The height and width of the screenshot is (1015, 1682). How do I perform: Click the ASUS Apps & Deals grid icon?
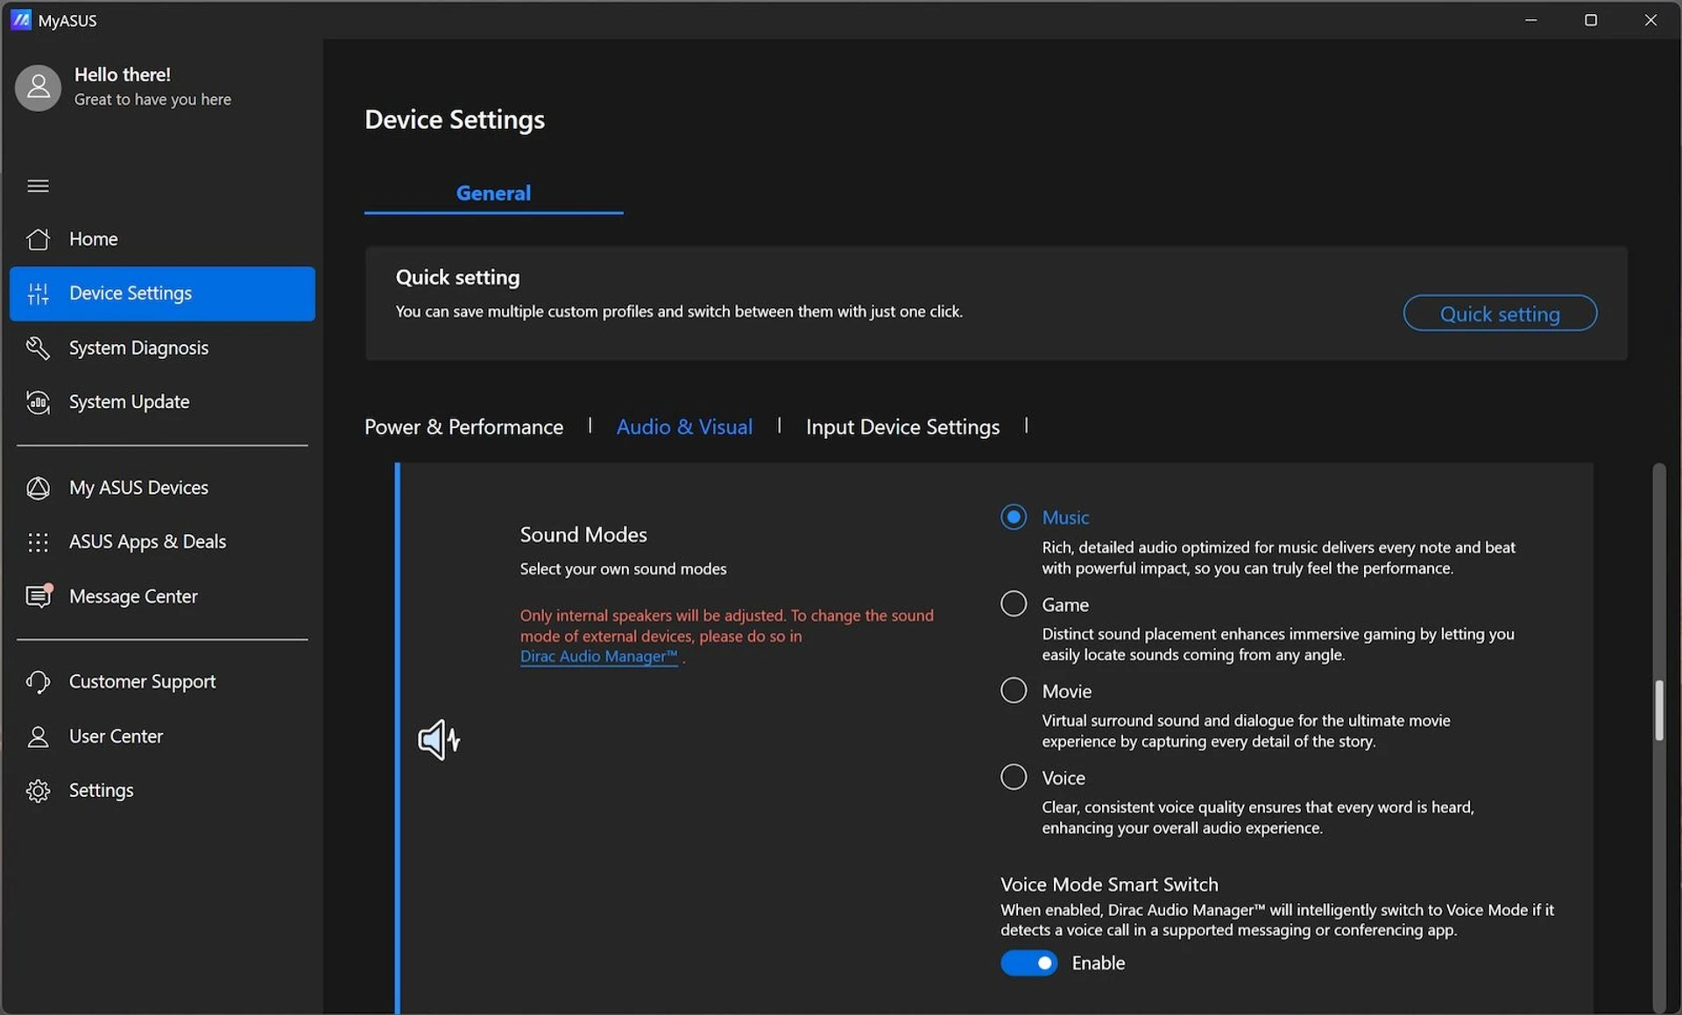pyautogui.click(x=38, y=542)
